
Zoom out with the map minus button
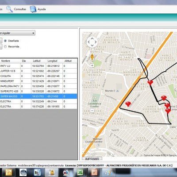pos(92,111)
